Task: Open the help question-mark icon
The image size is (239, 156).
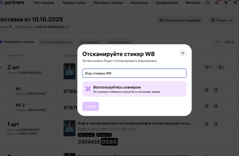Action: click(226, 3)
